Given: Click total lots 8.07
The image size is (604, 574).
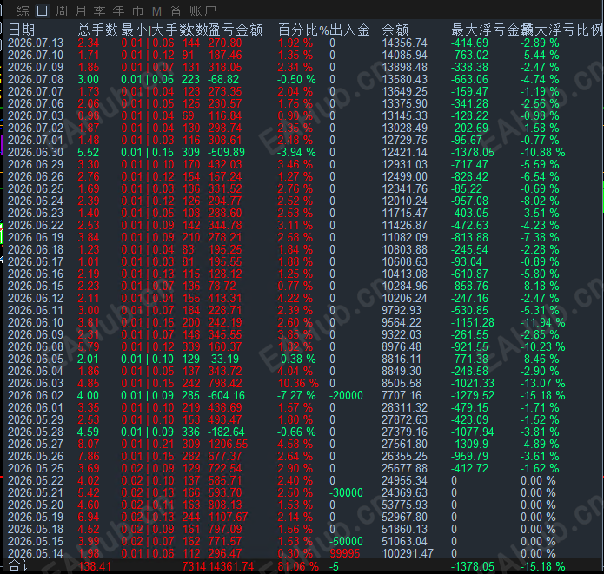Looking at the screenshot, I should point(89,444).
